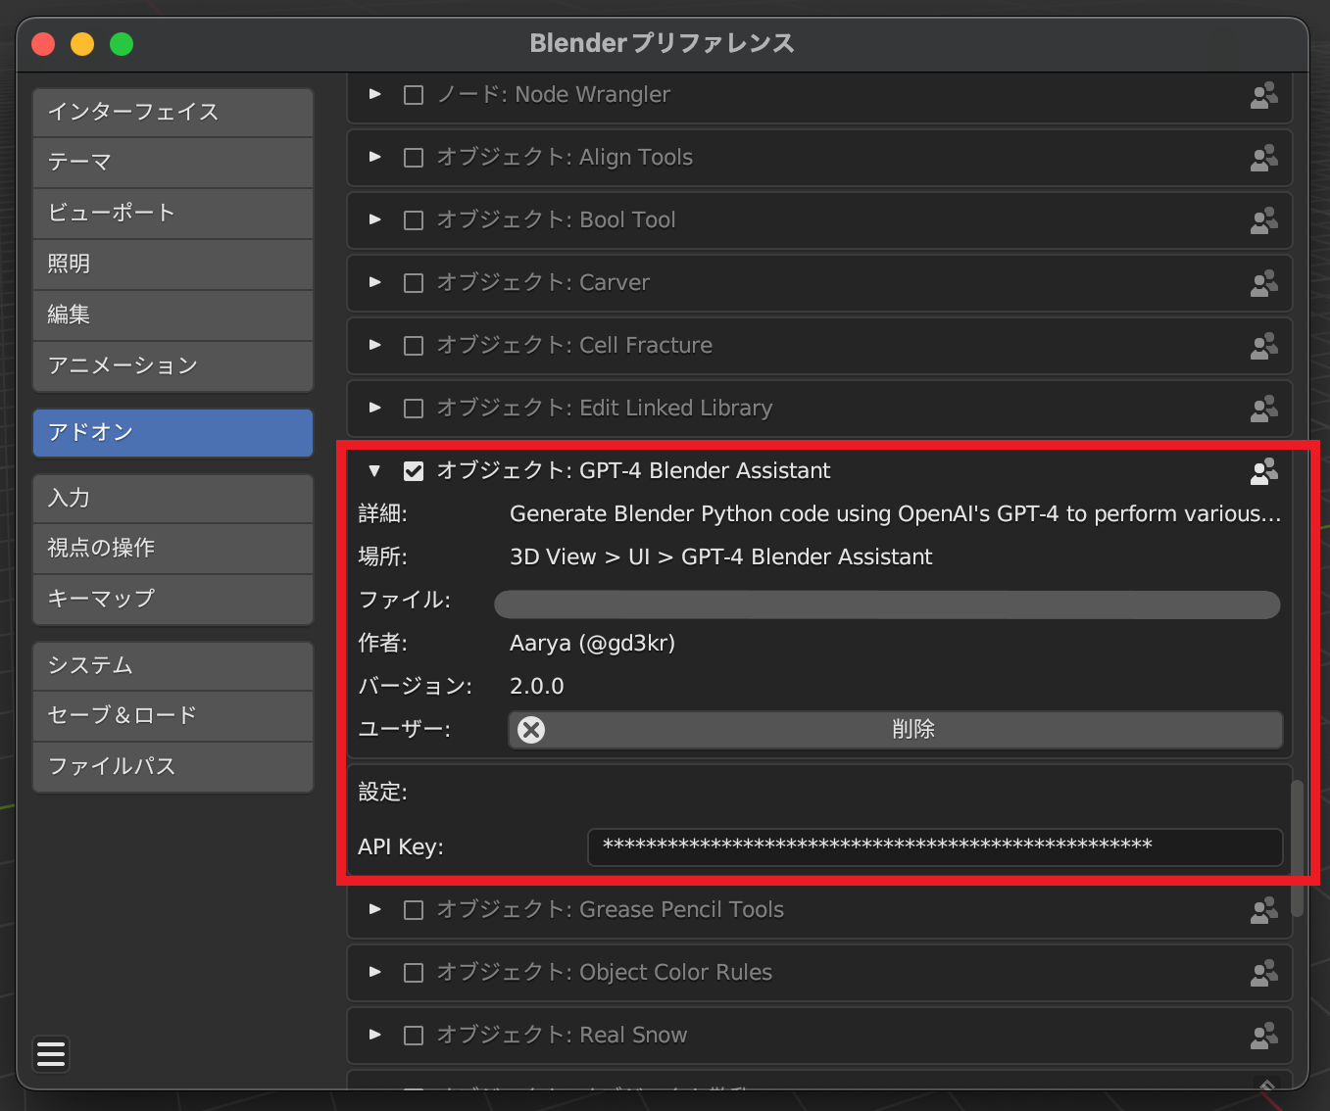Open the 照明 preferences section

pos(172,265)
